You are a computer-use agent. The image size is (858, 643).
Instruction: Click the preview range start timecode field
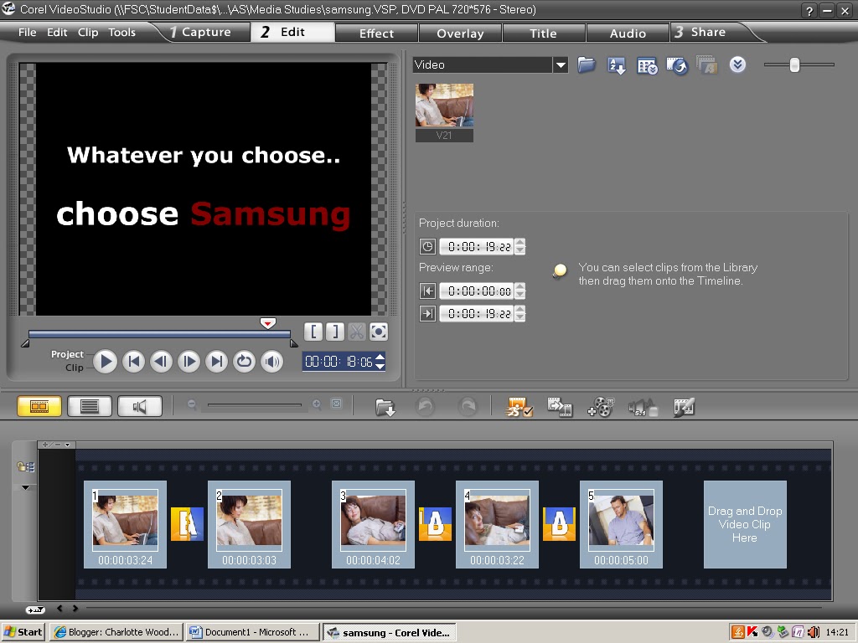(x=477, y=291)
